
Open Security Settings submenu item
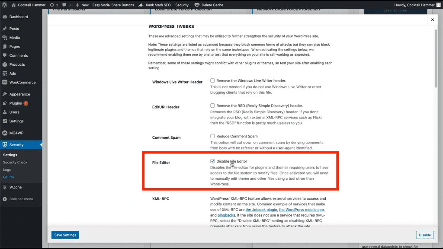point(10,155)
